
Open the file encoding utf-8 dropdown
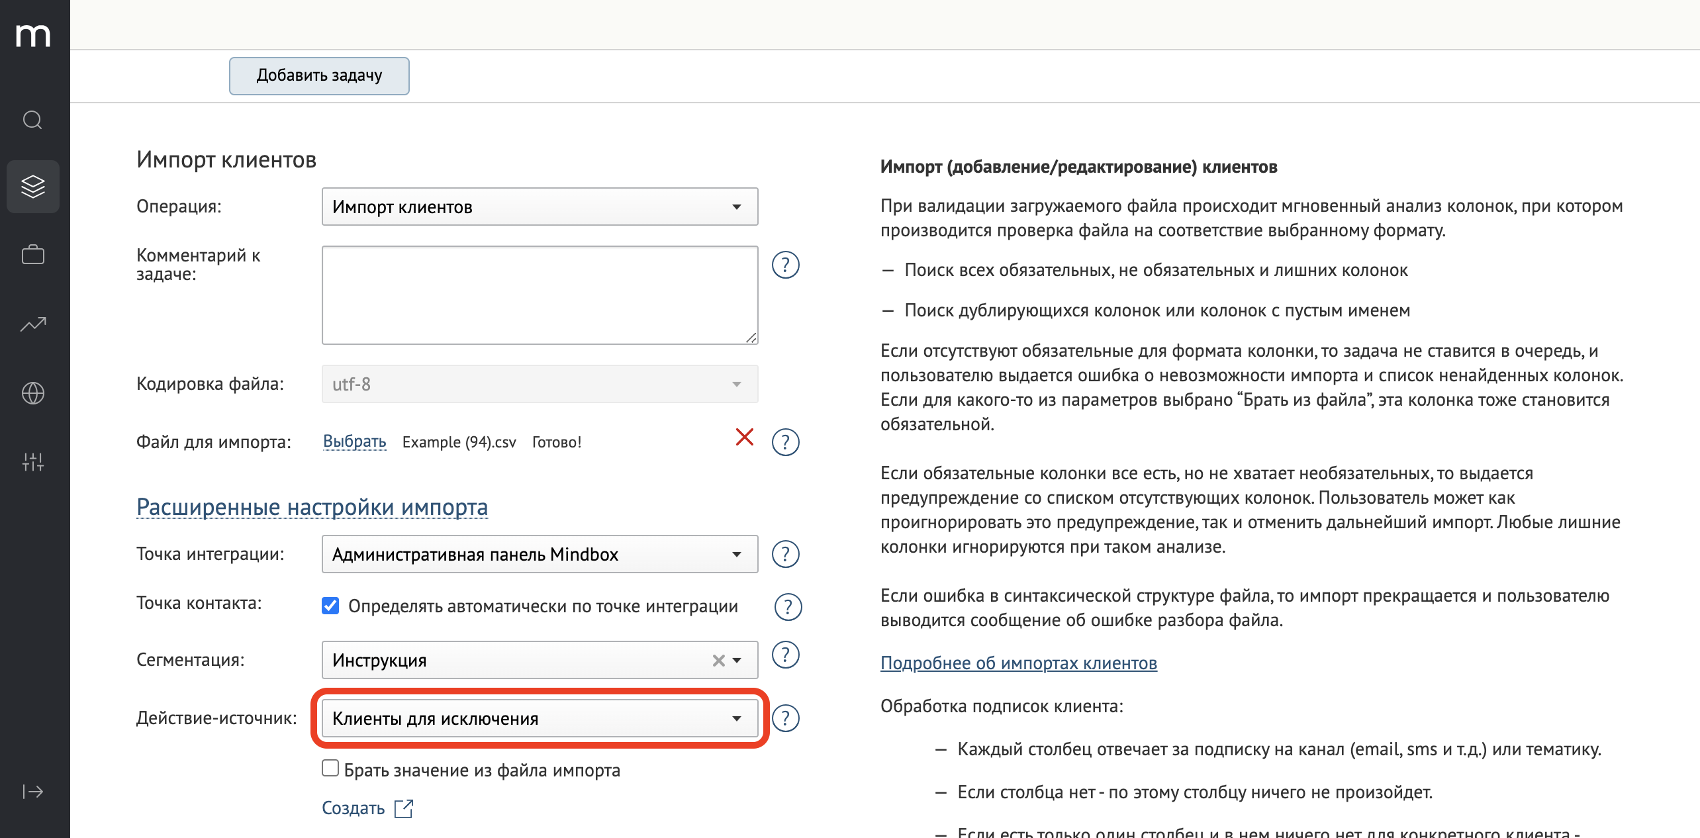pyautogui.click(x=540, y=384)
